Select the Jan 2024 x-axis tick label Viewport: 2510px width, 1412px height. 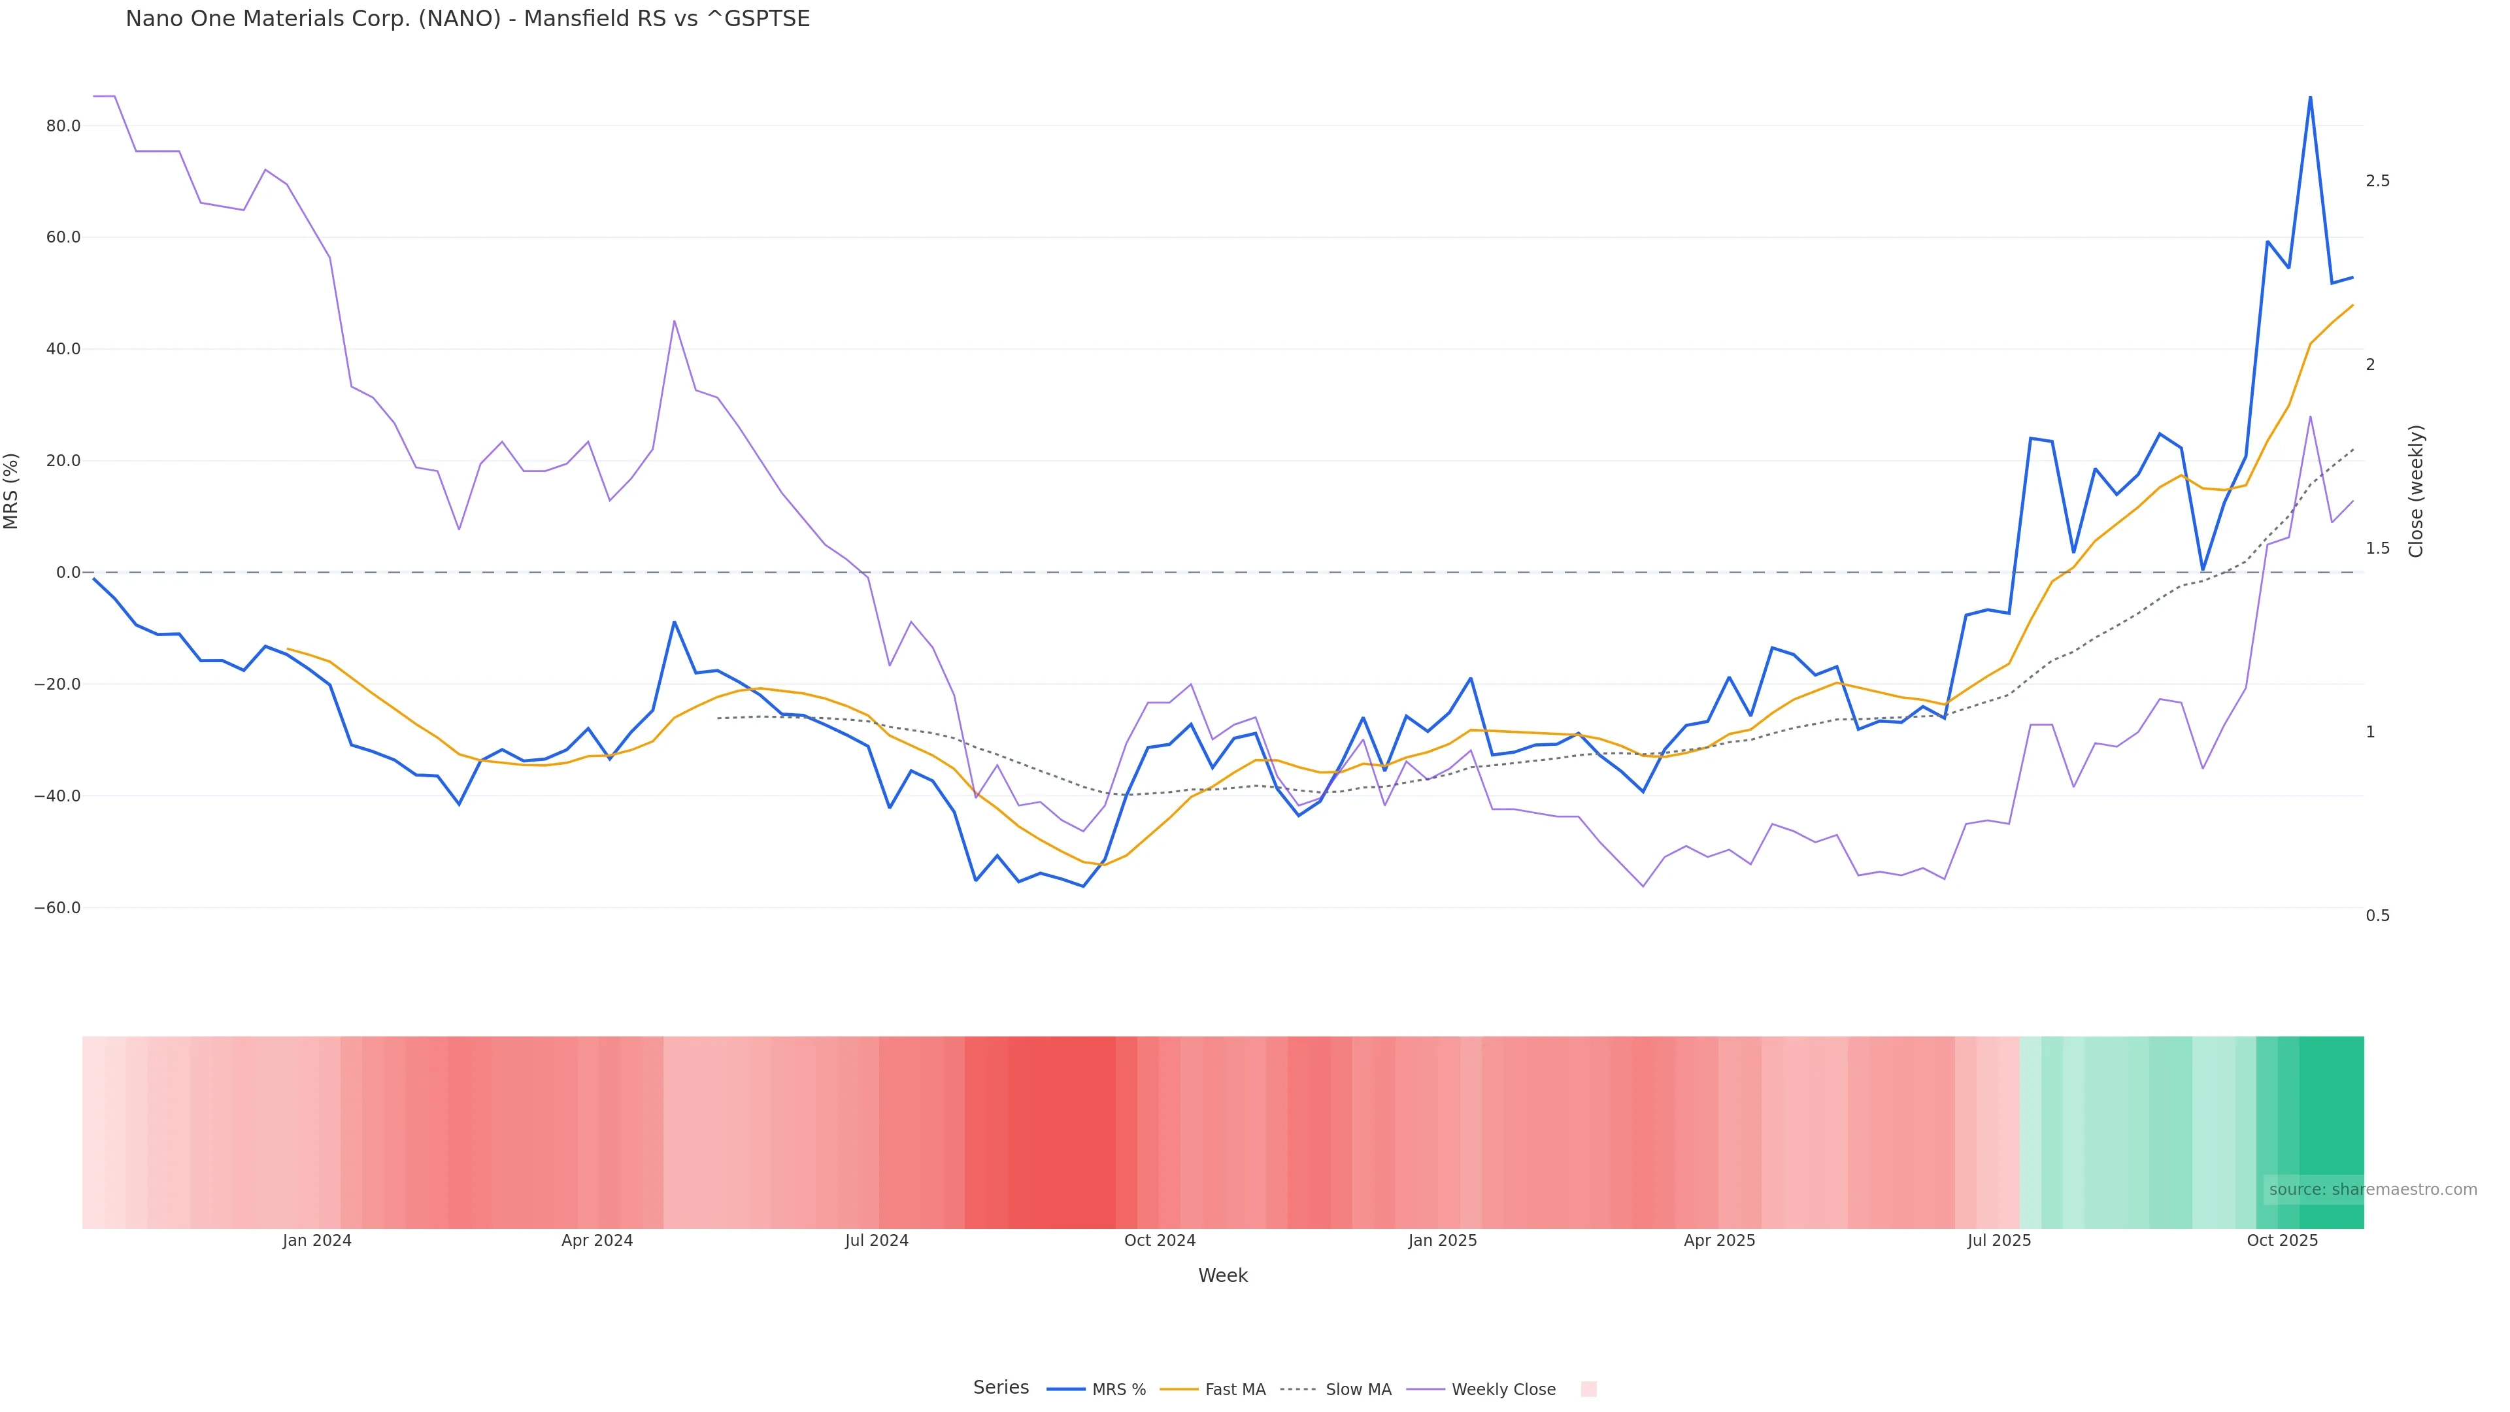click(x=316, y=1241)
